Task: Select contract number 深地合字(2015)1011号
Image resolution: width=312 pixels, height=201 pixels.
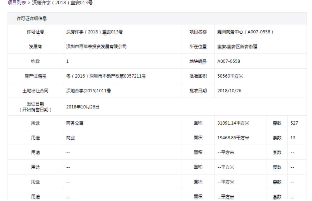Action: click(89, 91)
